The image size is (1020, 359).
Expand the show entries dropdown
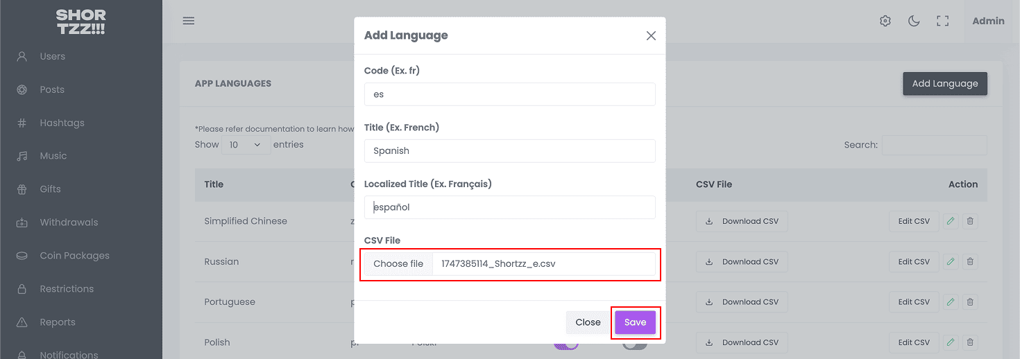click(247, 145)
